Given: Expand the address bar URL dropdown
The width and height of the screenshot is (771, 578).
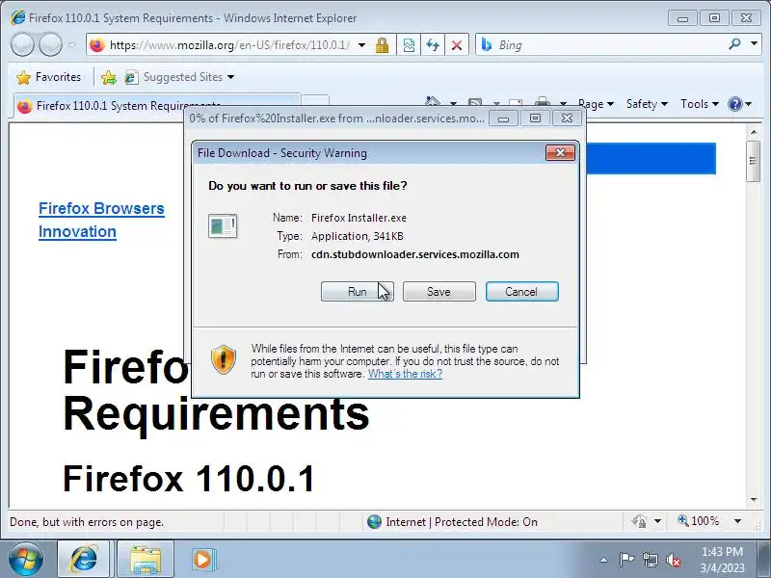Looking at the screenshot, I should [362, 45].
